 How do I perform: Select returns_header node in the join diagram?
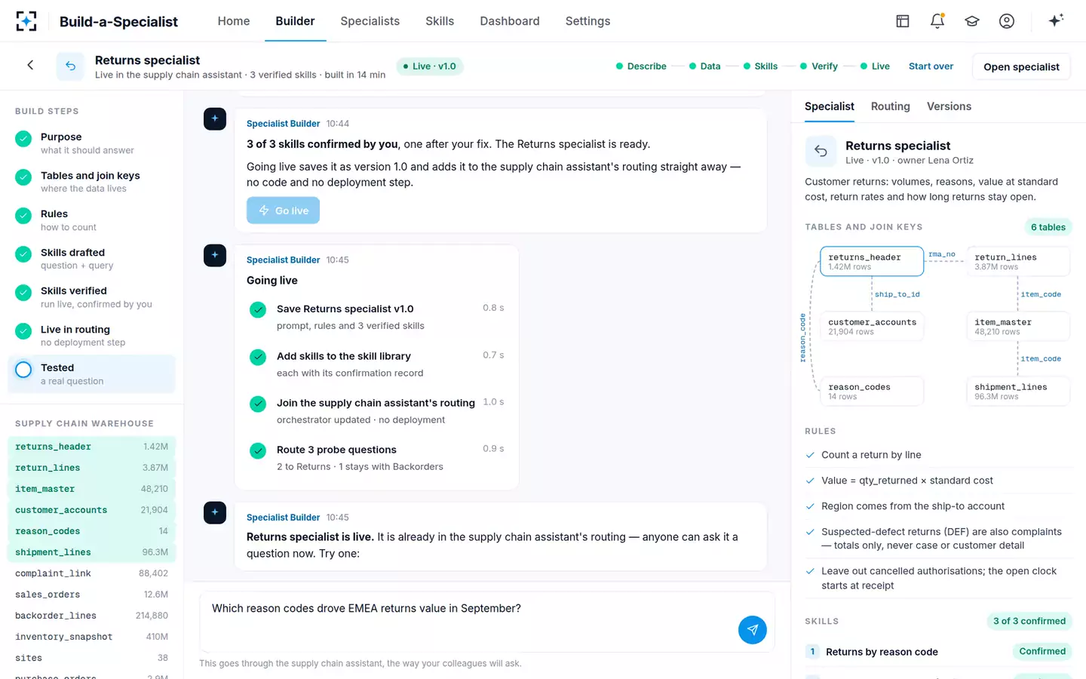872,261
